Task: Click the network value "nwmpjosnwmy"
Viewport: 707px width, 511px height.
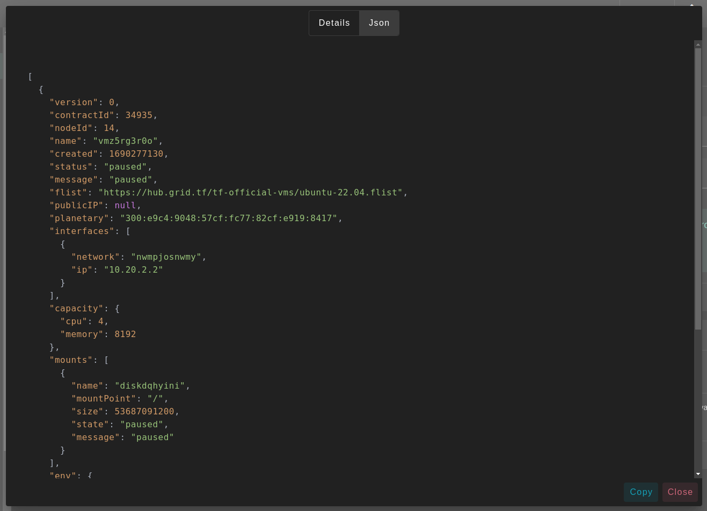Action: tap(166, 257)
